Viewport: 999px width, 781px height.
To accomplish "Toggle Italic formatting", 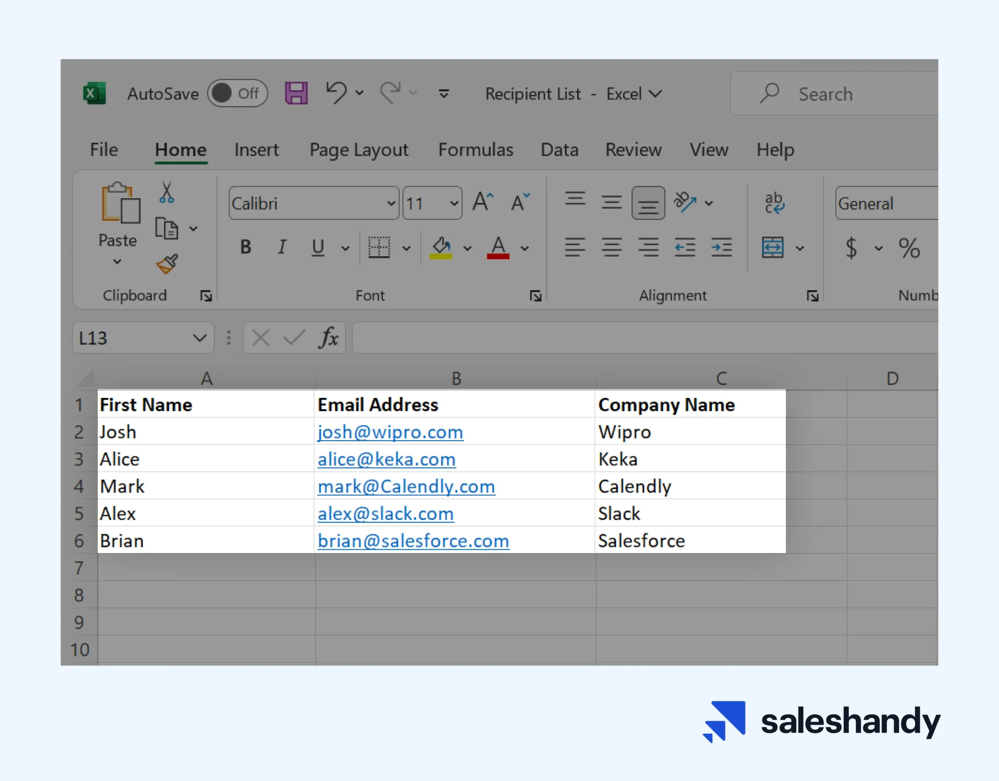I will pyautogui.click(x=282, y=247).
